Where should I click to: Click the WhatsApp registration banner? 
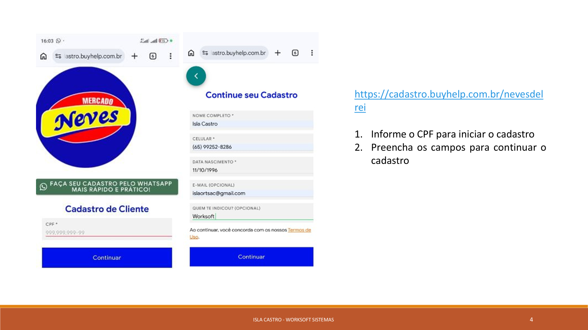(107, 187)
